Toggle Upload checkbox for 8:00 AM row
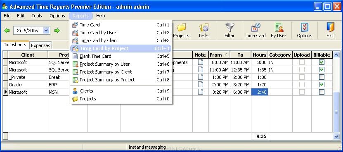The height and width of the screenshot is (152, 343). (302, 62)
